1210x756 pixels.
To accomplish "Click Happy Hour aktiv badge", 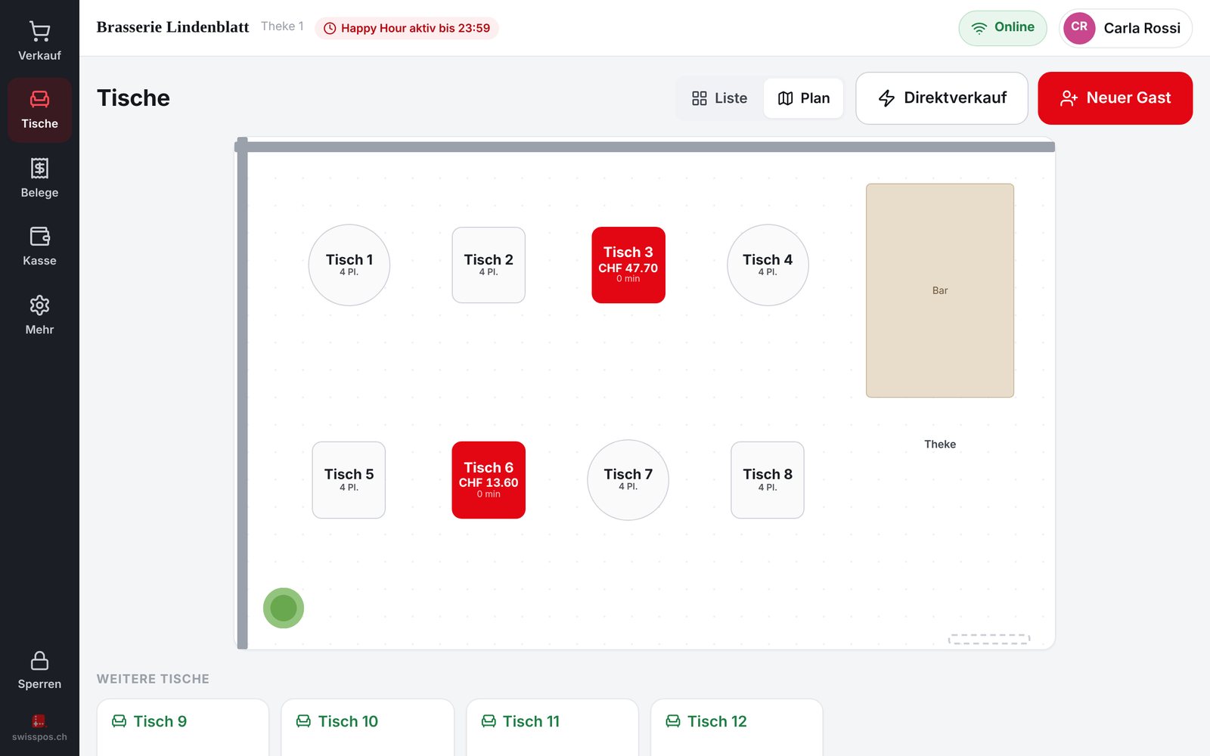I will click(407, 28).
